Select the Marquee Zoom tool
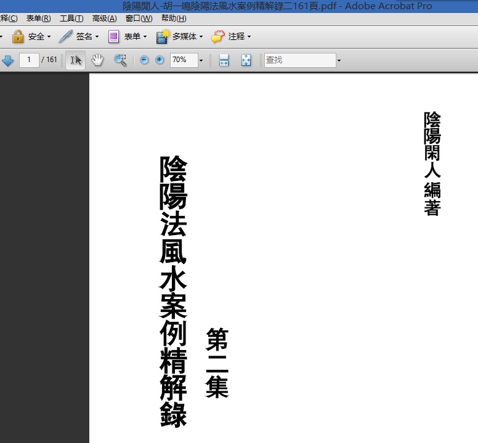478x443 pixels. [120, 60]
